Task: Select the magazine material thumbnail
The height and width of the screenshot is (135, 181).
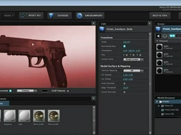Action: 9,116
